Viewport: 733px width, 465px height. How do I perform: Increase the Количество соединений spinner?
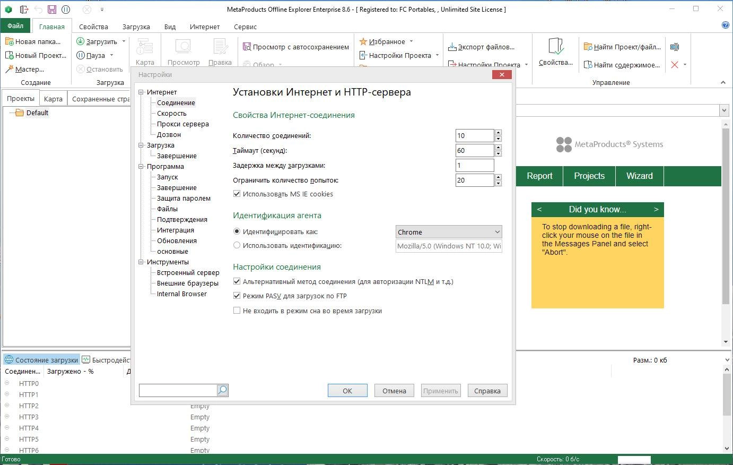pyautogui.click(x=498, y=132)
